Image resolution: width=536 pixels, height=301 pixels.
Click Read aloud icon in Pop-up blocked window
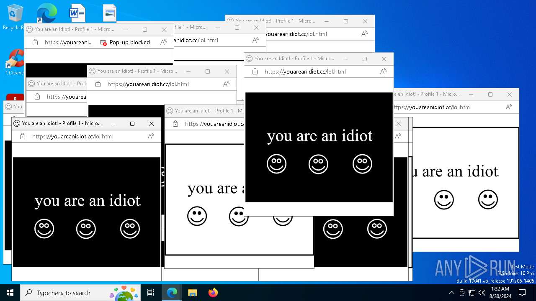pyautogui.click(x=163, y=42)
